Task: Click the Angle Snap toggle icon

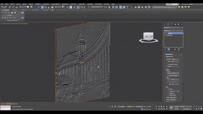Action: (x=78, y=7)
